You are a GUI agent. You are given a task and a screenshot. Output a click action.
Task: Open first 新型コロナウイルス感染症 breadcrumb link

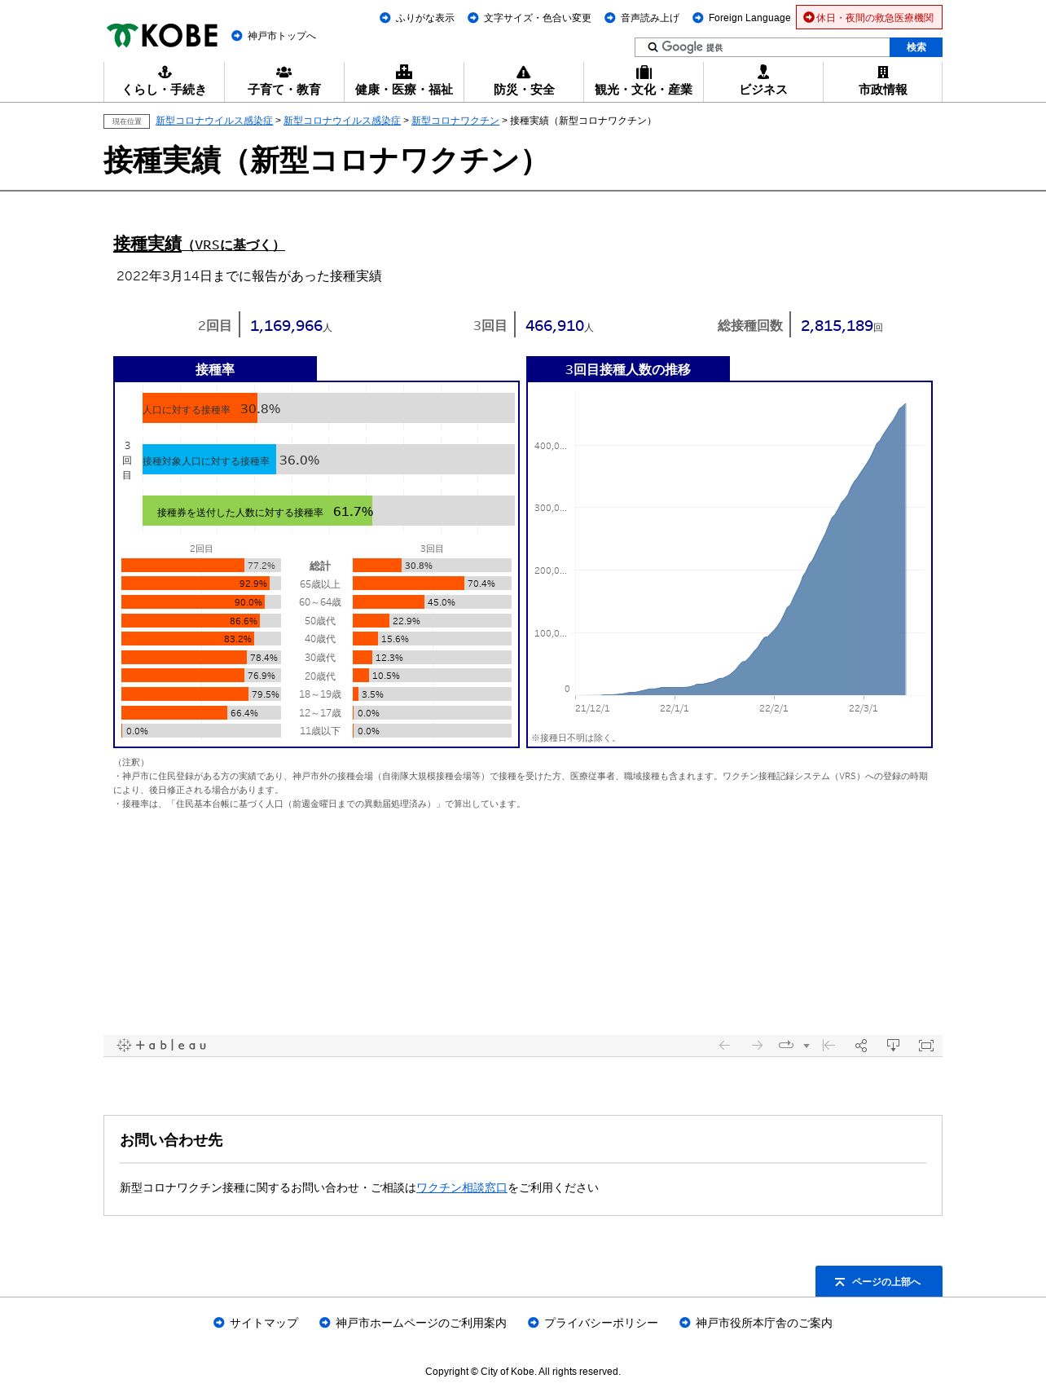[x=214, y=121]
